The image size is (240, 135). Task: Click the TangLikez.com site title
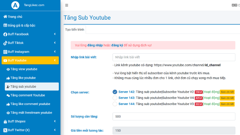34,5
